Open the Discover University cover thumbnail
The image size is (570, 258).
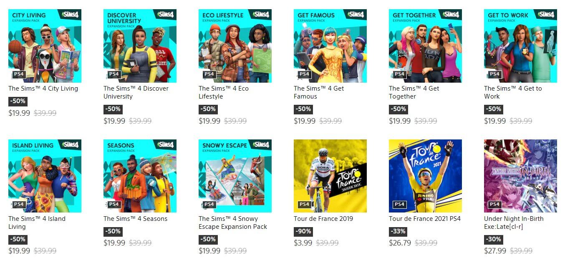140,46
